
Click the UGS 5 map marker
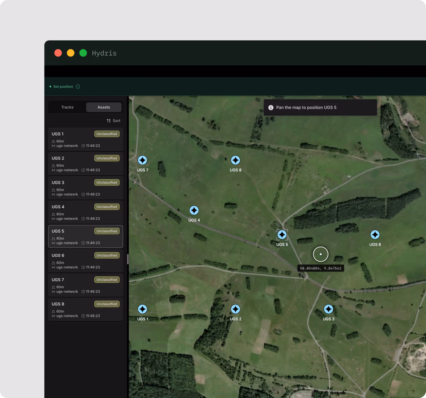tap(282, 235)
